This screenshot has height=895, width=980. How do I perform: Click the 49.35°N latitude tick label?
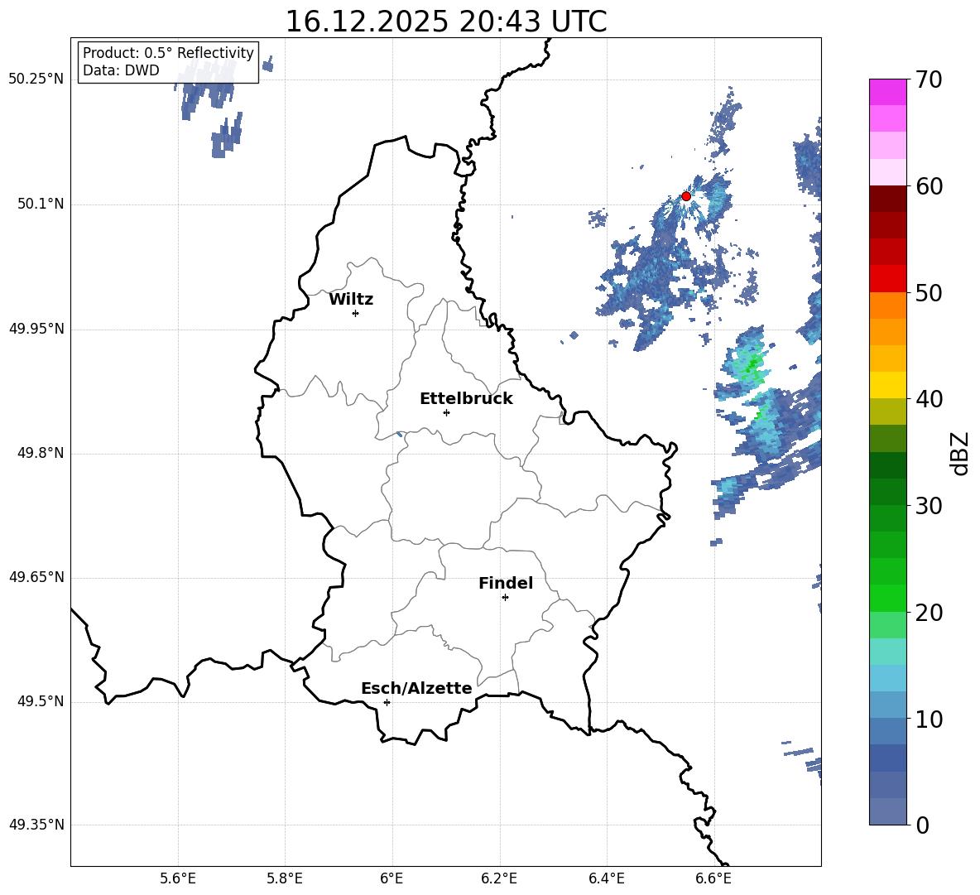click(36, 825)
